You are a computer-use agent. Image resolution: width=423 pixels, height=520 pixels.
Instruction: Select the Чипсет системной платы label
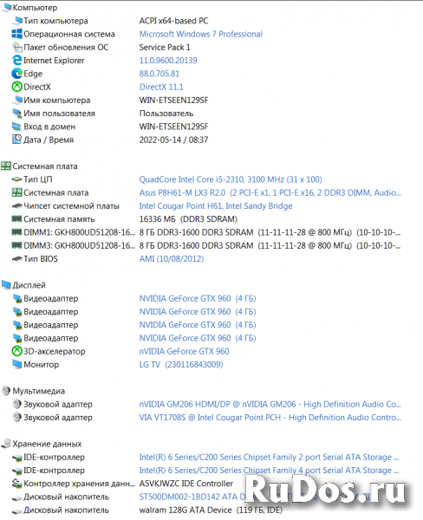click(x=71, y=206)
